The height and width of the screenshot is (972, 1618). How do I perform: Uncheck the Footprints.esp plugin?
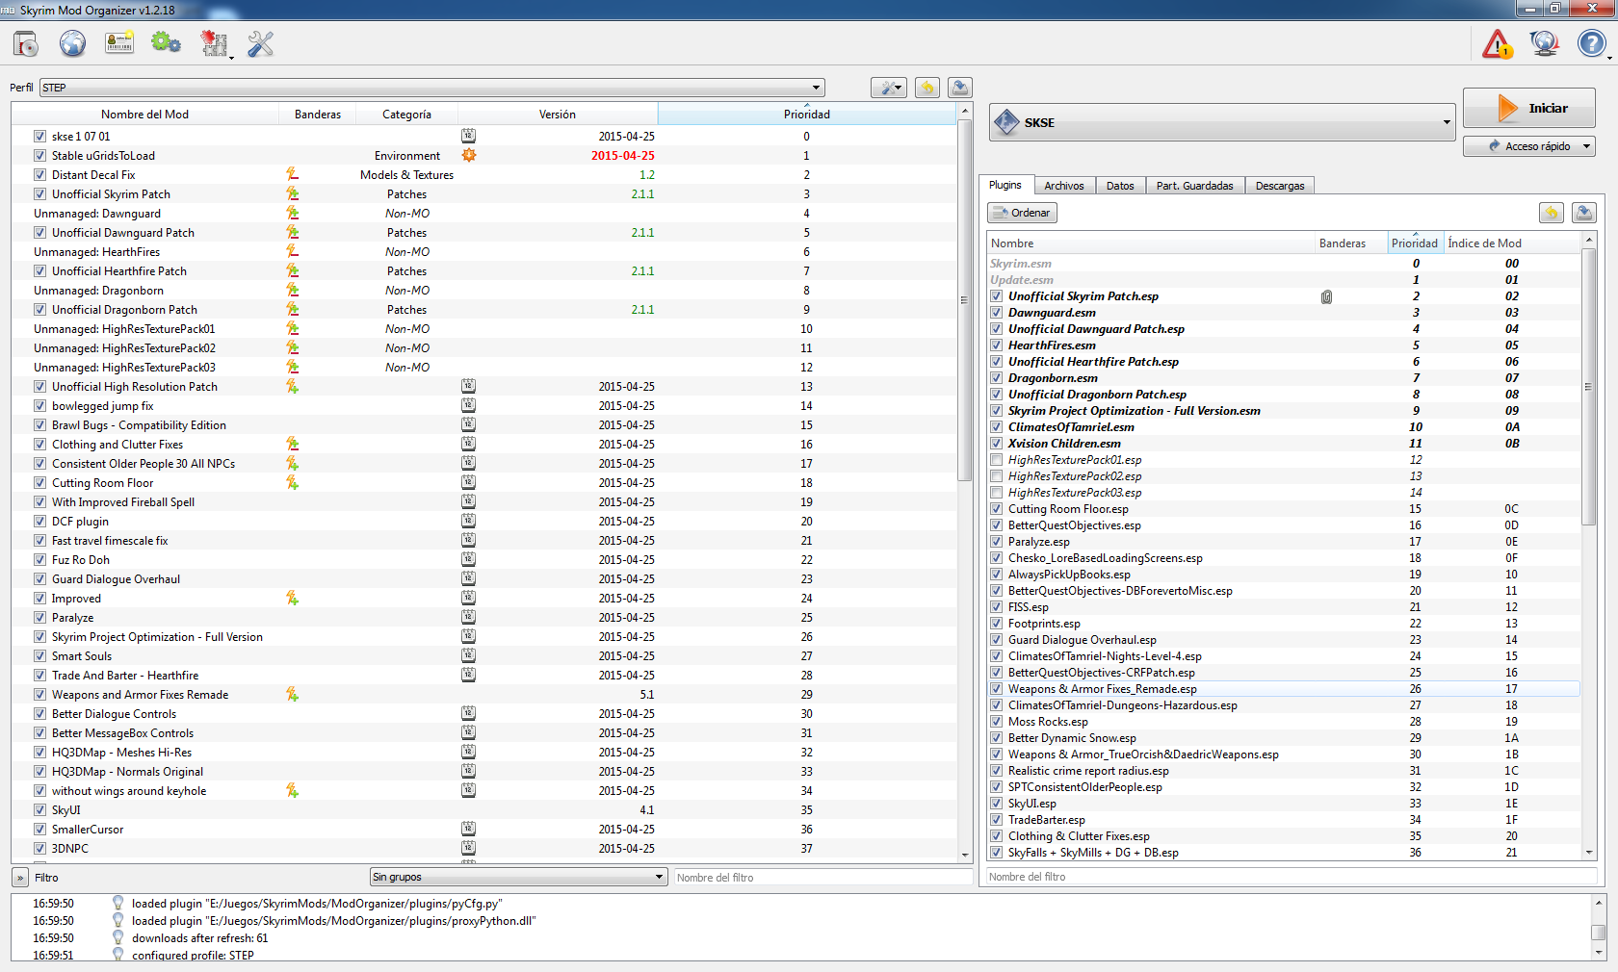(997, 624)
